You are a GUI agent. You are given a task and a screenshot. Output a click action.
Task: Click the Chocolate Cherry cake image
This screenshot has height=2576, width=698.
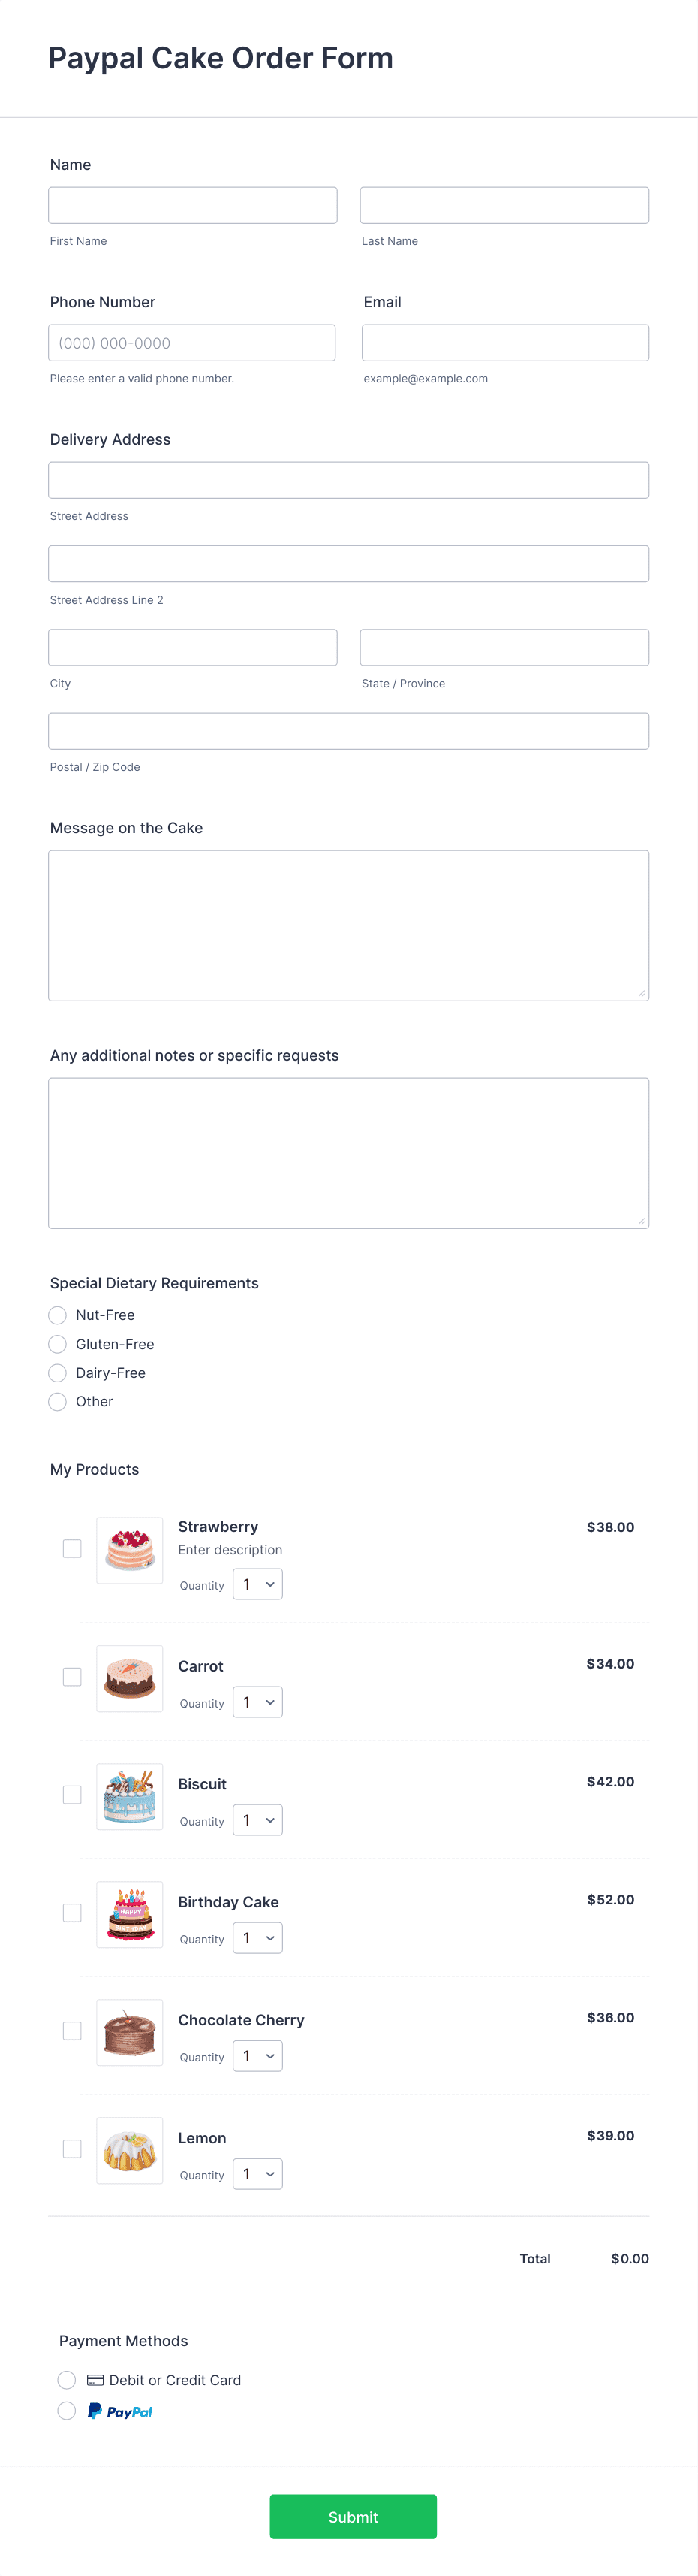tap(130, 2032)
